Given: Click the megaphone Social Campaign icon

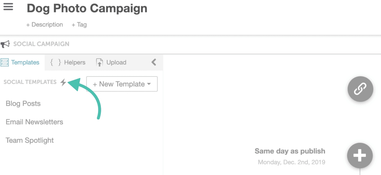Looking at the screenshot, I should tap(5, 44).
